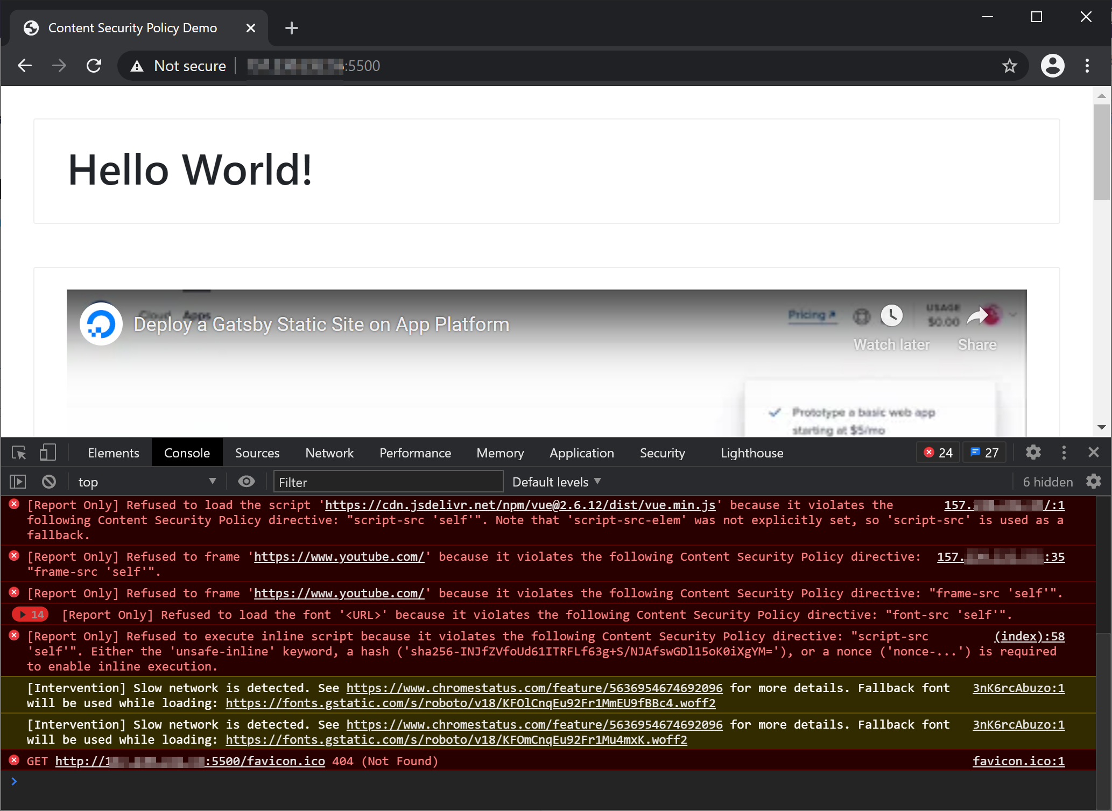The image size is (1112, 811).
Task: Click the Elements panel tab
Action: [x=112, y=452]
